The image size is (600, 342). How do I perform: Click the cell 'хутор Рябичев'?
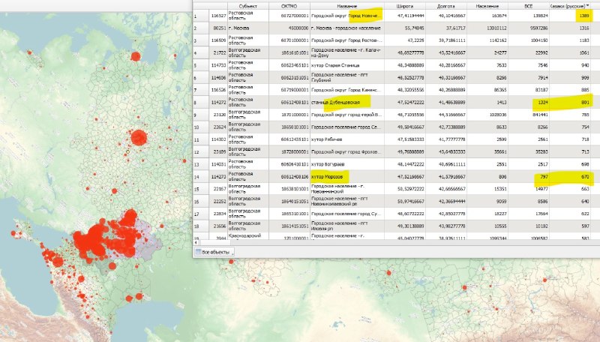point(347,139)
